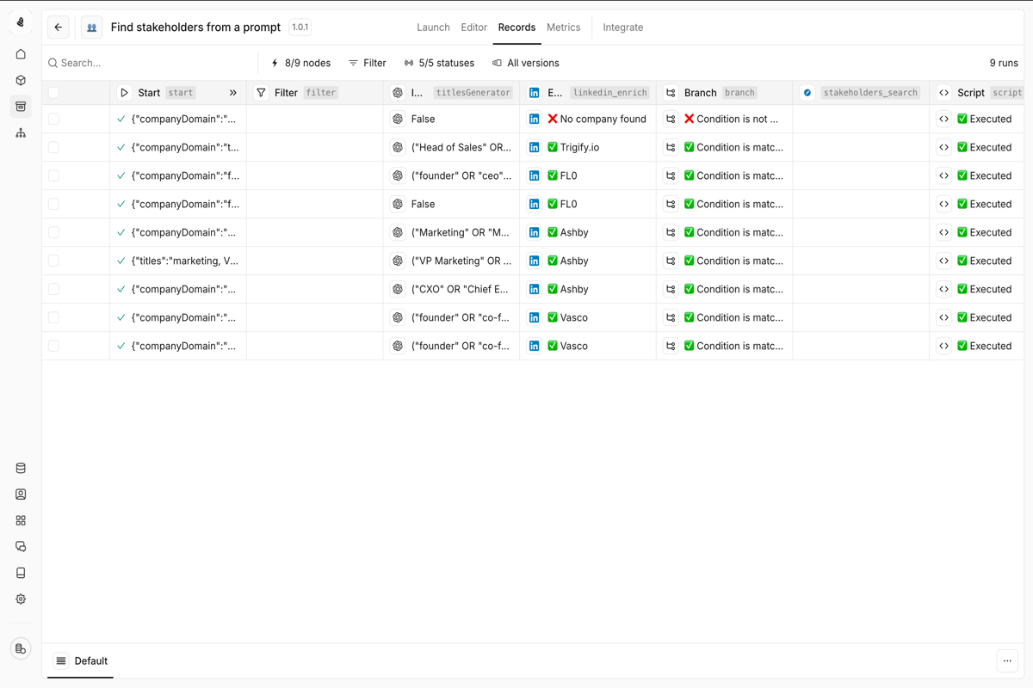Open the 1.0.1 version badge

300,28
